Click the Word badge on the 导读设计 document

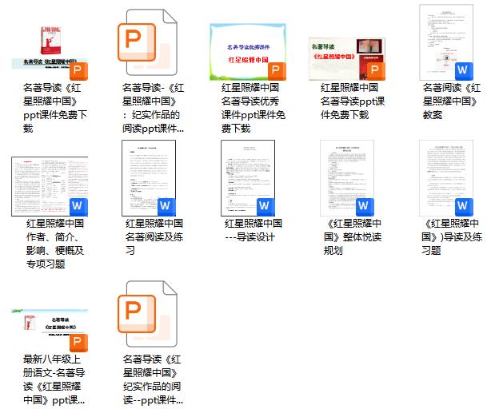pos(264,206)
